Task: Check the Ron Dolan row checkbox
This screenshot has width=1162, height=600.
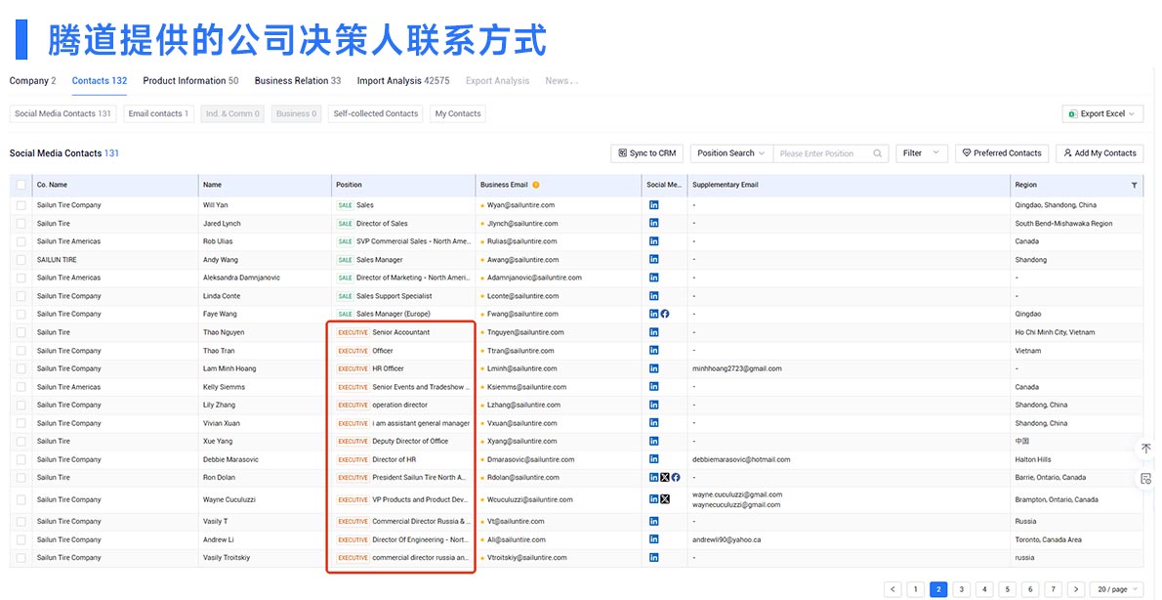Action: click(21, 478)
